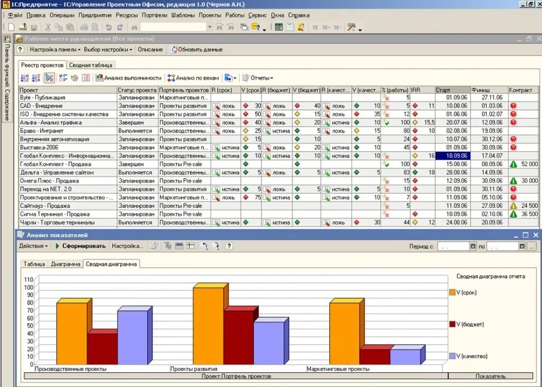Open the tools hammer icon
Screen dimensions: 542x387
351,27
